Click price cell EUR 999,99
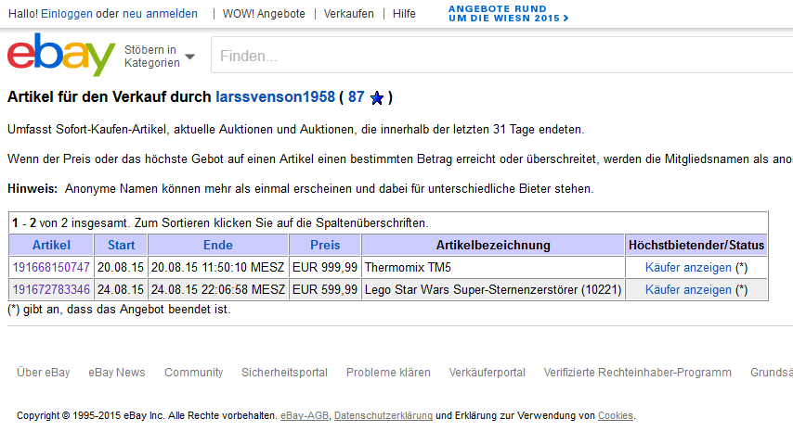The height and width of the screenshot is (444, 793). [x=325, y=267]
